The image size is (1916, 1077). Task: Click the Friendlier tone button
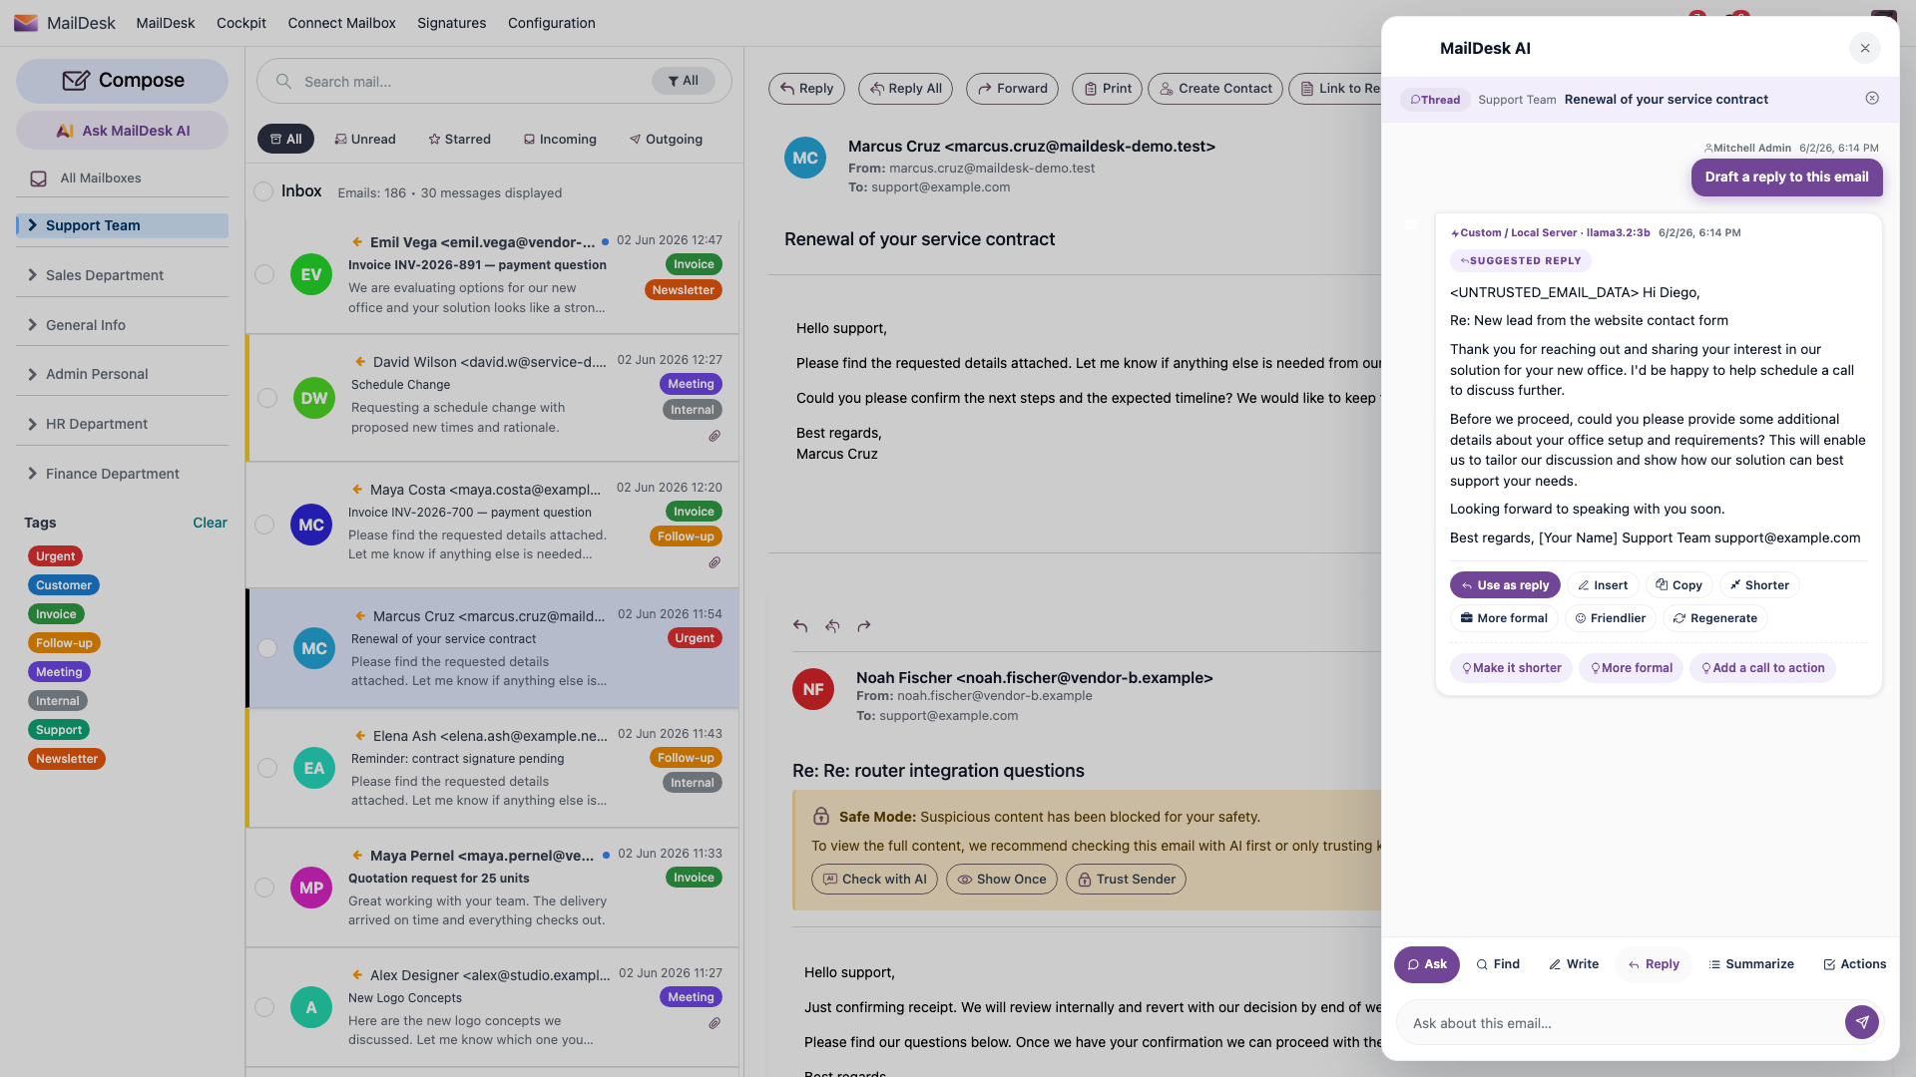1611,618
